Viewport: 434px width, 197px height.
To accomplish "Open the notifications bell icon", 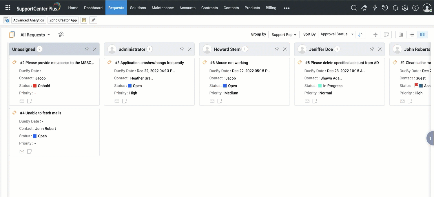I will coord(395,8).
